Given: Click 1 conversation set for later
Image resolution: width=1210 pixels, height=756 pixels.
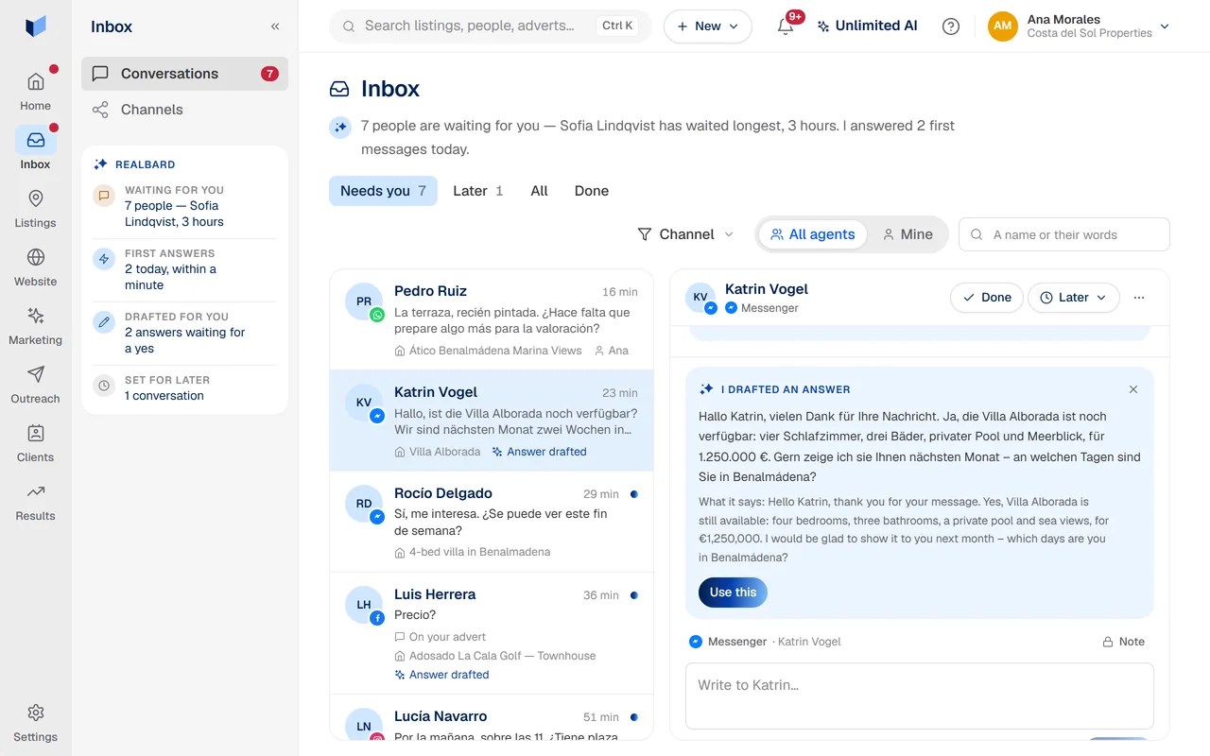Looking at the screenshot, I should tap(164, 396).
